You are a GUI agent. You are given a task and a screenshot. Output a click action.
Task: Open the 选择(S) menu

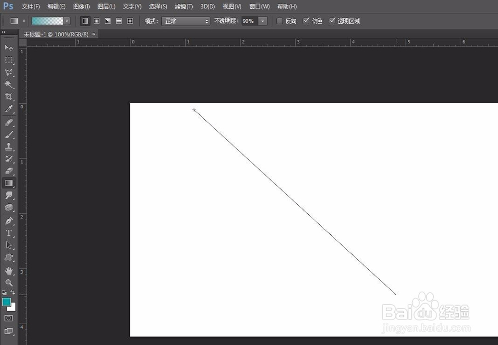[x=158, y=6]
